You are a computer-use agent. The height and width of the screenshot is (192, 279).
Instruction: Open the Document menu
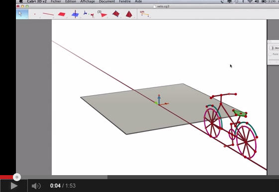107,1
